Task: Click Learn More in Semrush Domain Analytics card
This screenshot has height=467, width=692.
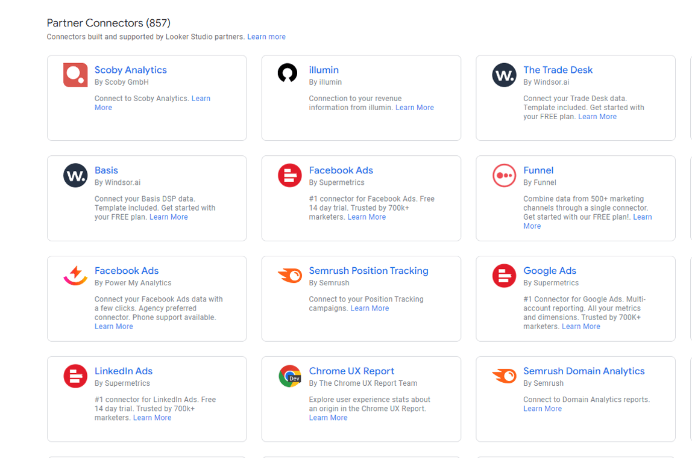Action: (x=543, y=409)
